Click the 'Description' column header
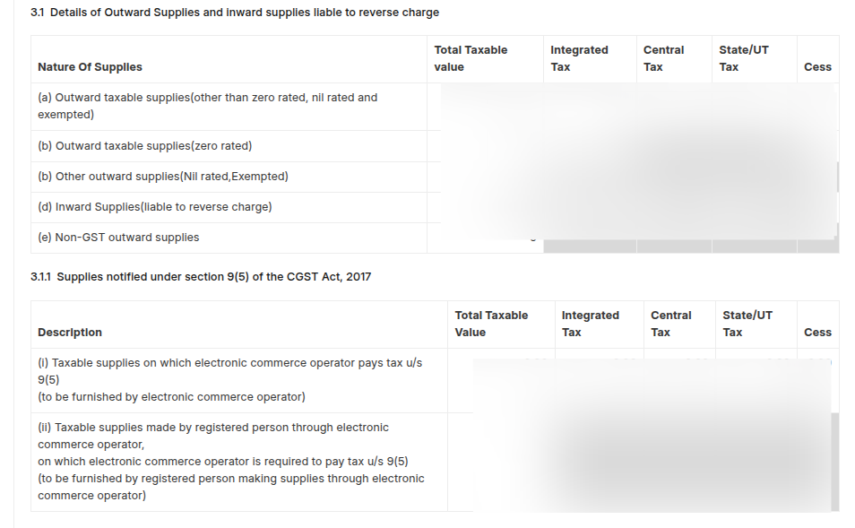 pyautogui.click(x=70, y=333)
